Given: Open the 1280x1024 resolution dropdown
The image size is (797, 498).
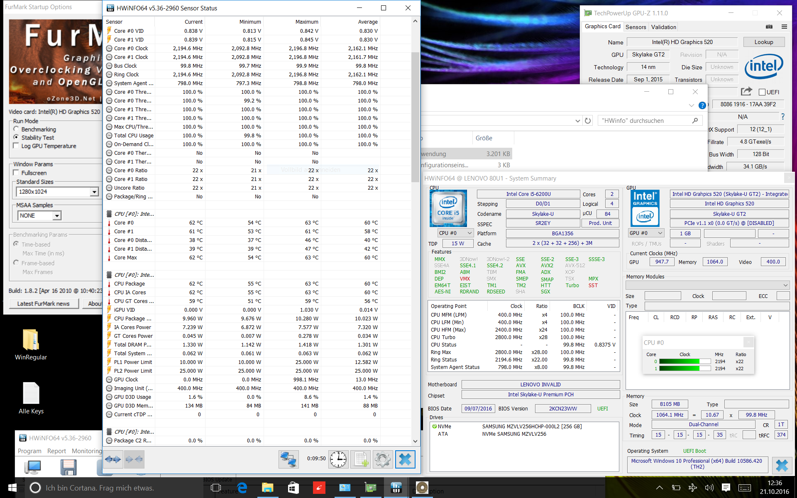Looking at the screenshot, I should point(94,192).
